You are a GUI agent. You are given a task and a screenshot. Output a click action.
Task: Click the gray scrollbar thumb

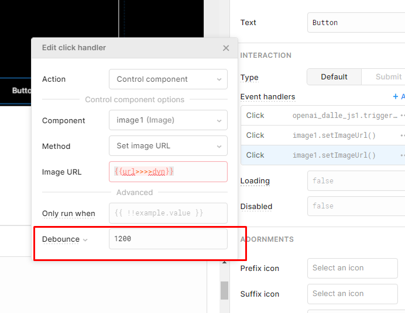click(225, 290)
